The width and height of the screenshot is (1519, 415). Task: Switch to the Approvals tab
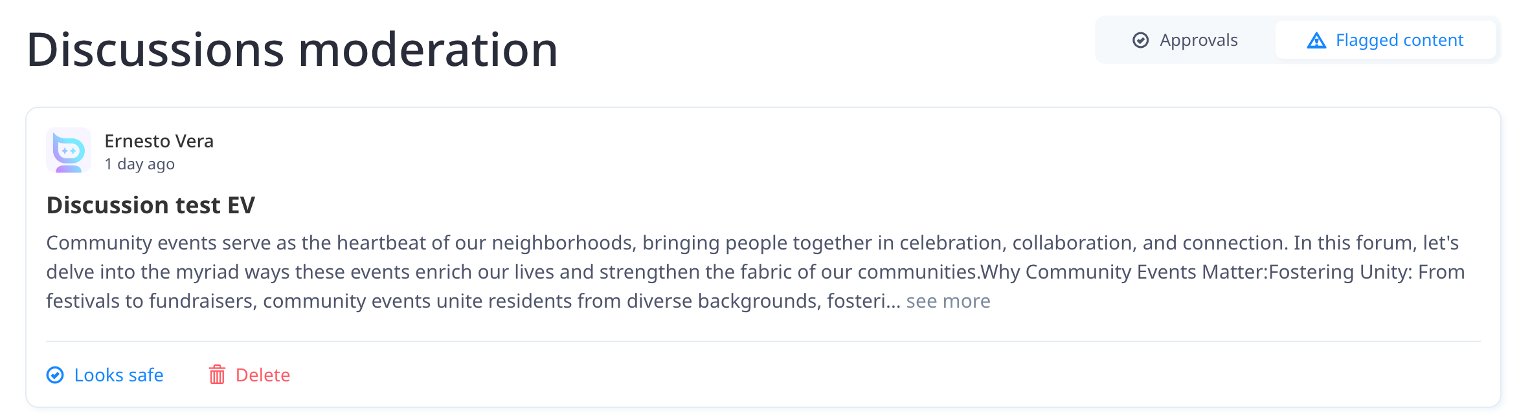click(1185, 40)
